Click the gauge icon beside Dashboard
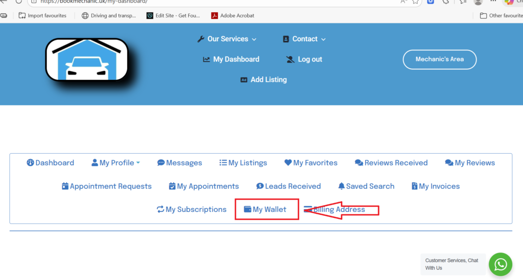Image resolution: width=523 pixels, height=280 pixels. (x=30, y=163)
